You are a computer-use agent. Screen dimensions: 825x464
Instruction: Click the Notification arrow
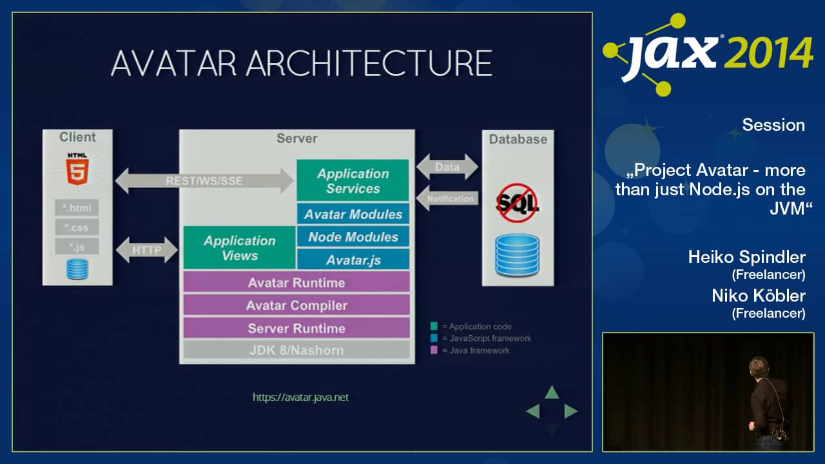pos(447,198)
